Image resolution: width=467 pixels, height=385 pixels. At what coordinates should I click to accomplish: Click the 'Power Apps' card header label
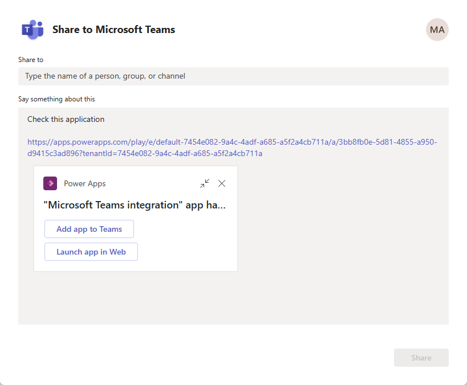coord(84,183)
